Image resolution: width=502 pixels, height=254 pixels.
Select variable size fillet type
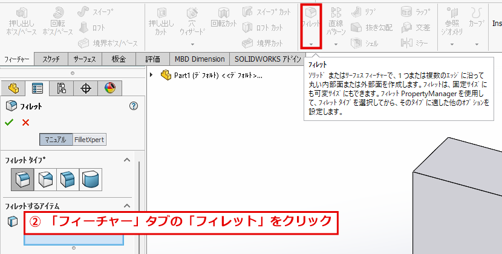[45, 180]
